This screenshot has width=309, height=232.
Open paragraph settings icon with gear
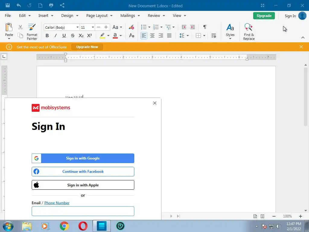coord(214,36)
